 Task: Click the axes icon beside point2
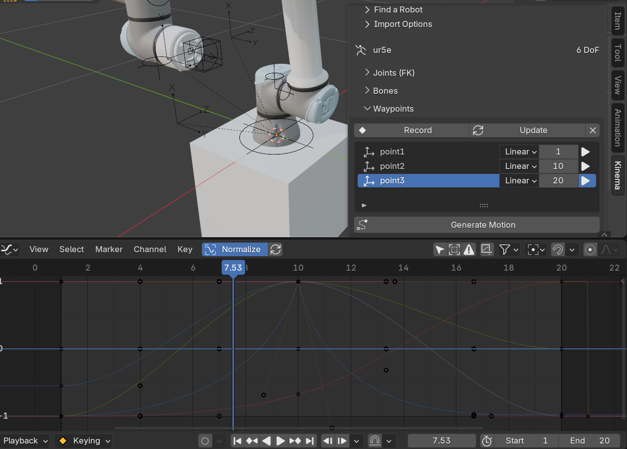369,166
